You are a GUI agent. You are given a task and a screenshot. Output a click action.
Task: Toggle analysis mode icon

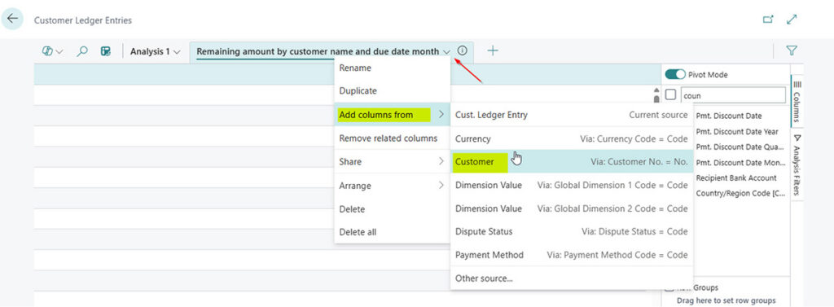[106, 51]
